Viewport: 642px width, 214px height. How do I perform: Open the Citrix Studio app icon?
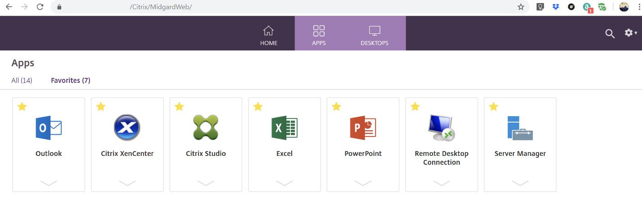pos(206,127)
